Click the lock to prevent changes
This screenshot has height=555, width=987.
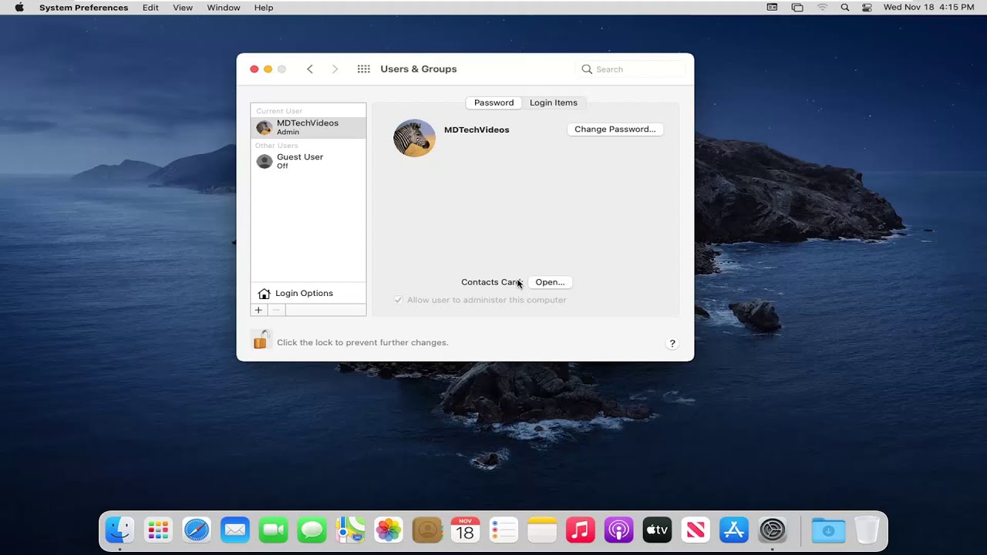[x=261, y=339]
